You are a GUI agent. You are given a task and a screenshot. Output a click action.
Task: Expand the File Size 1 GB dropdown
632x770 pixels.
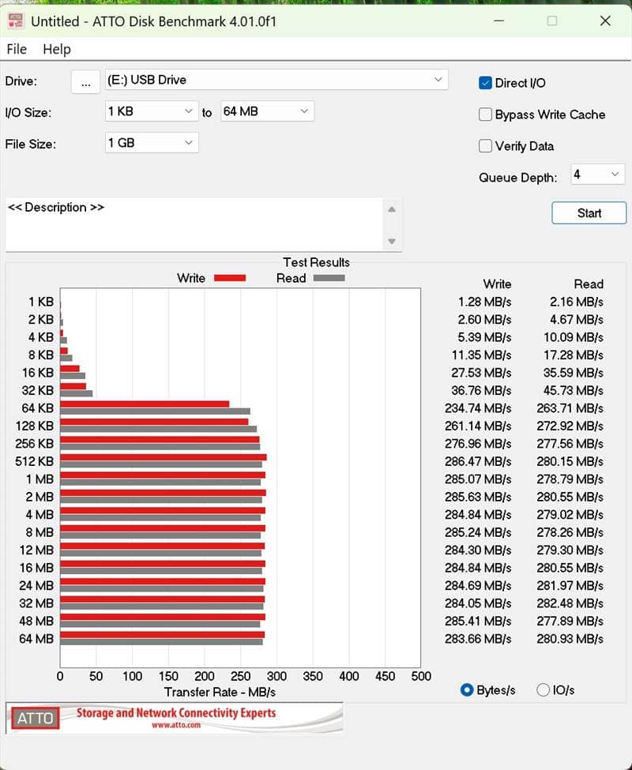tap(188, 143)
